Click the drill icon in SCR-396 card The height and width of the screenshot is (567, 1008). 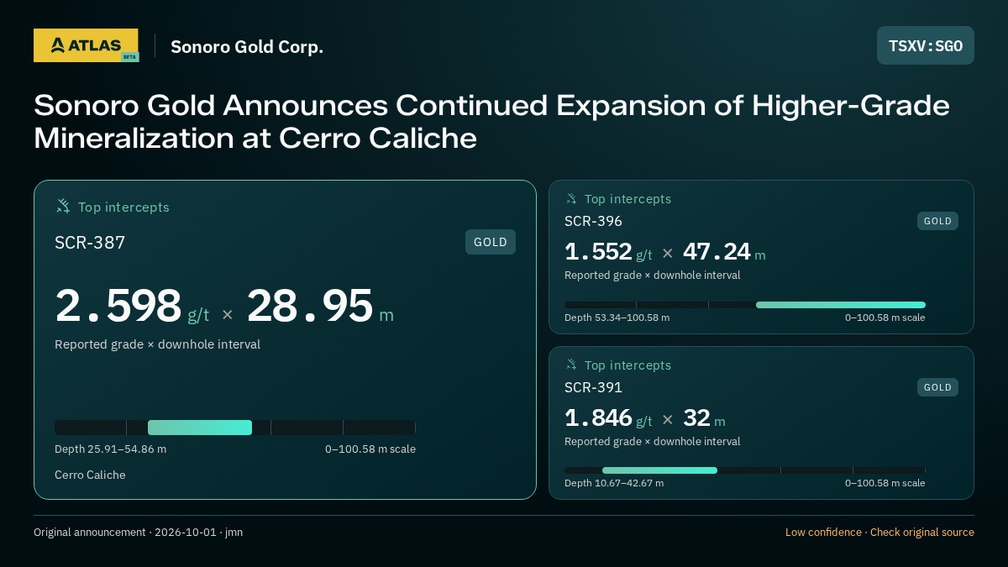(x=571, y=198)
